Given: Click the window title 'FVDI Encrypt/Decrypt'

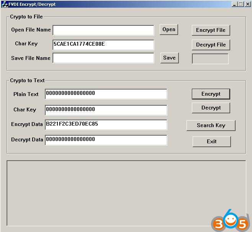Looking at the screenshot, I should click(x=32, y=4).
